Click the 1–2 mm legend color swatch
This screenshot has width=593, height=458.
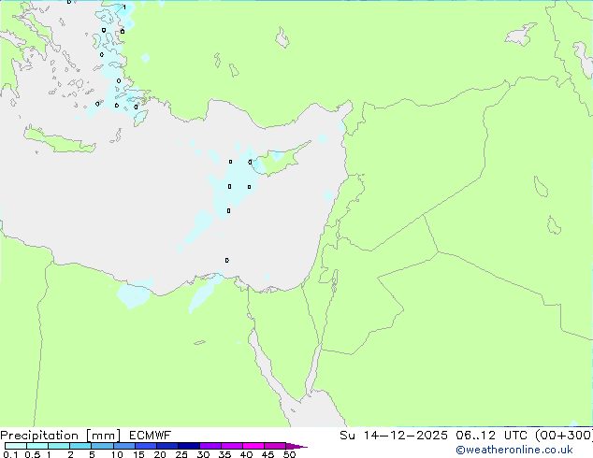tap(59, 446)
